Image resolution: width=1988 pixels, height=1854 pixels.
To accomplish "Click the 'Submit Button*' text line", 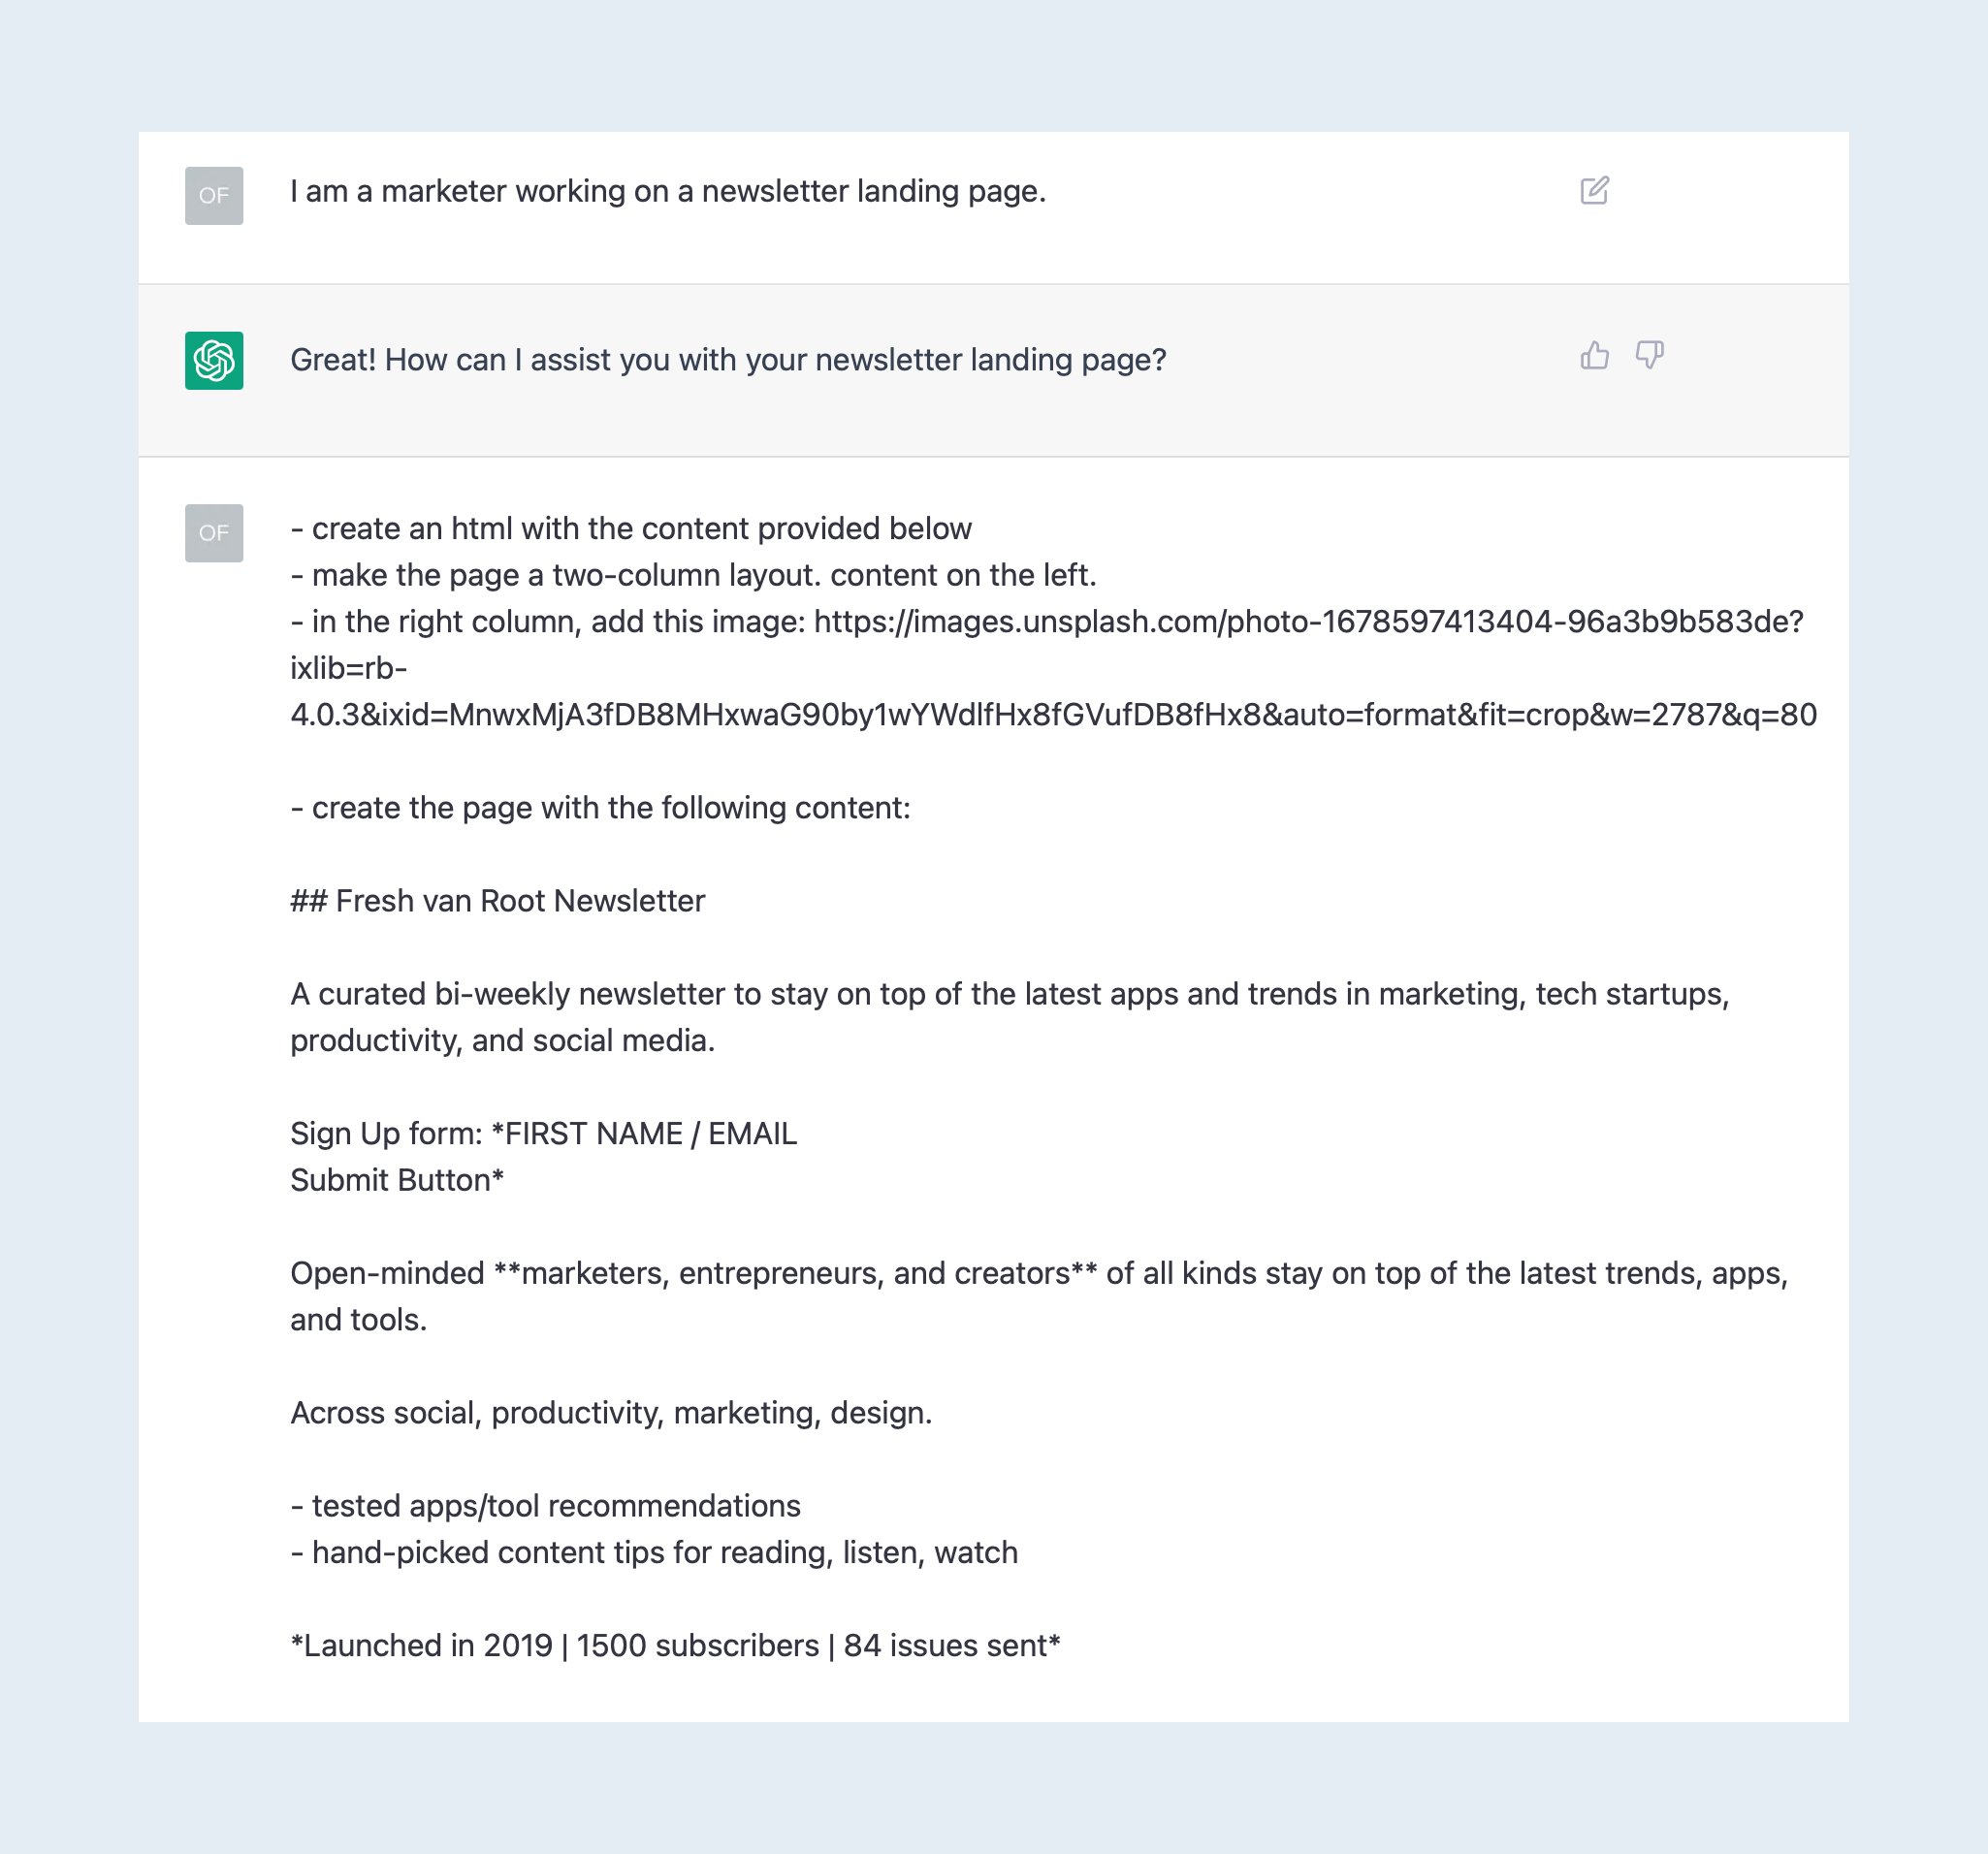I will 397,1180.
